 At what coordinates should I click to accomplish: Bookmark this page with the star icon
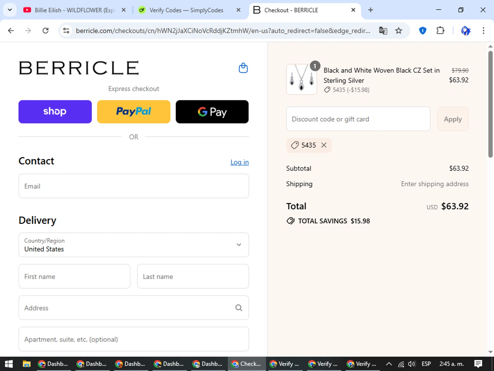click(x=399, y=31)
